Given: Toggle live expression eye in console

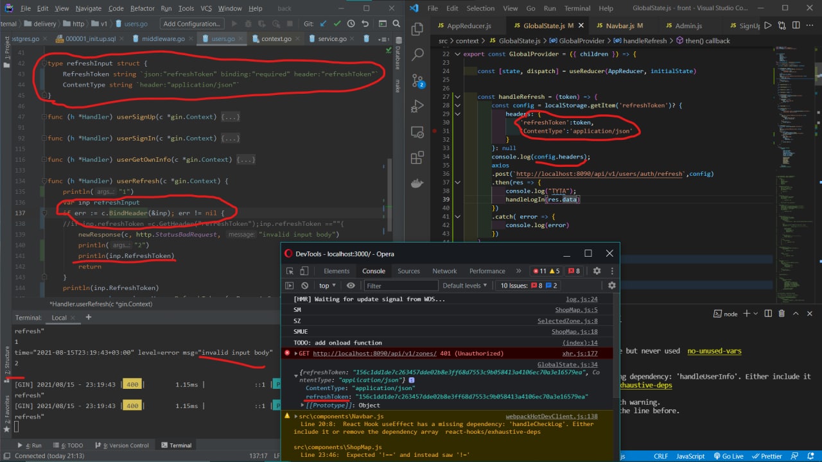Looking at the screenshot, I should pos(351,286).
